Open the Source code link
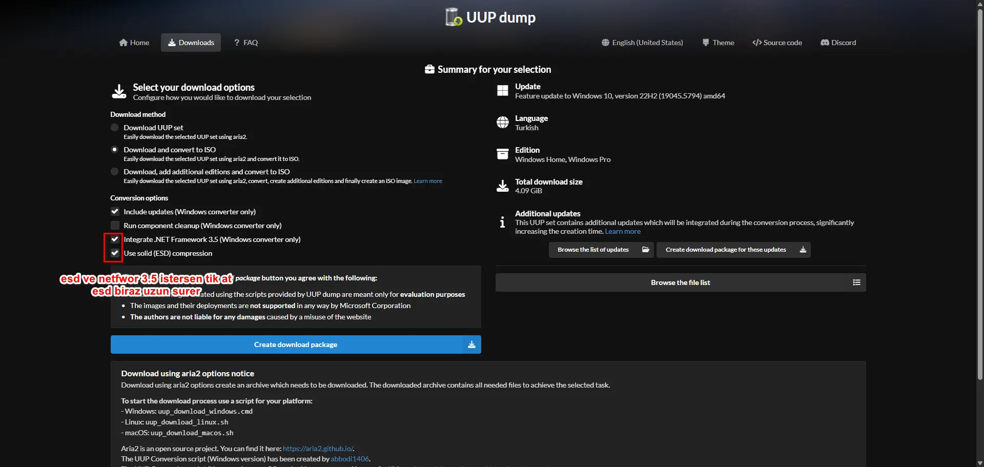This screenshot has width=984, height=467. click(x=777, y=43)
